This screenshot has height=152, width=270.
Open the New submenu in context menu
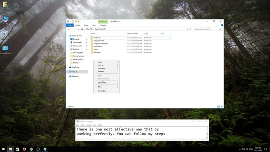107,87
